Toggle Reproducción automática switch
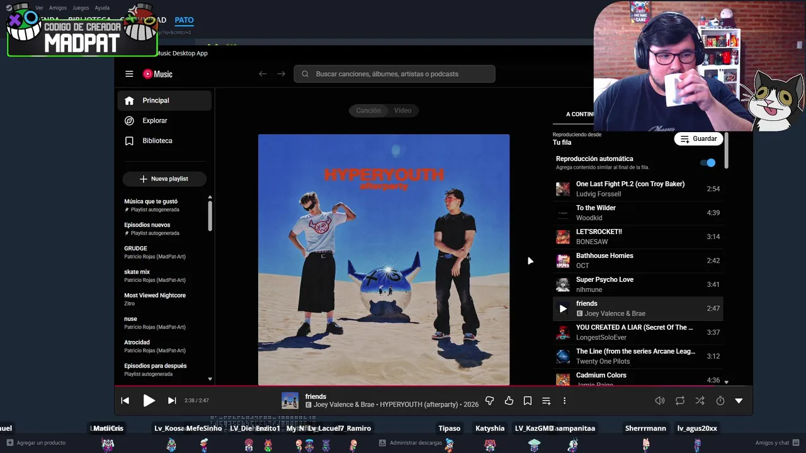The width and height of the screenshot is (806, 453). coord(708,162)
